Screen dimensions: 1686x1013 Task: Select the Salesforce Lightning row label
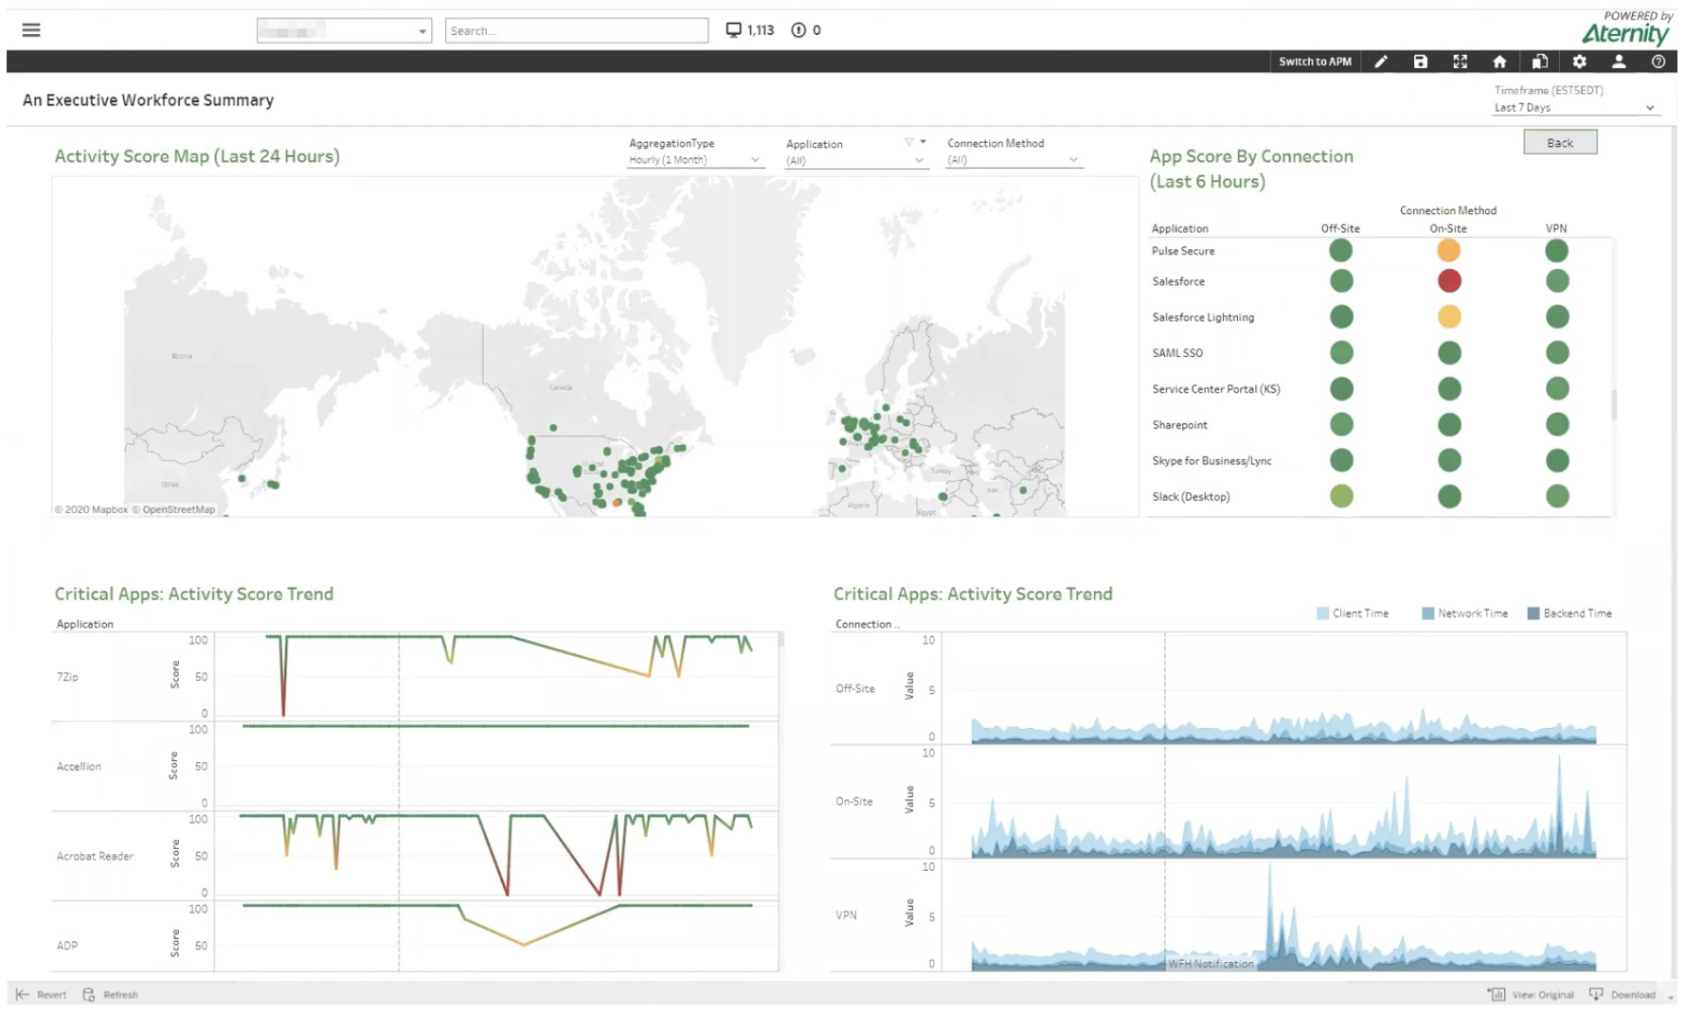pyautogui.click(x=1203, y=317)
